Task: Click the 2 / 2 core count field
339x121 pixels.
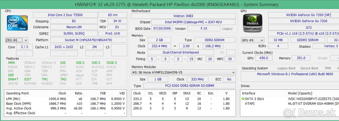Action: [x=24, y=47]
